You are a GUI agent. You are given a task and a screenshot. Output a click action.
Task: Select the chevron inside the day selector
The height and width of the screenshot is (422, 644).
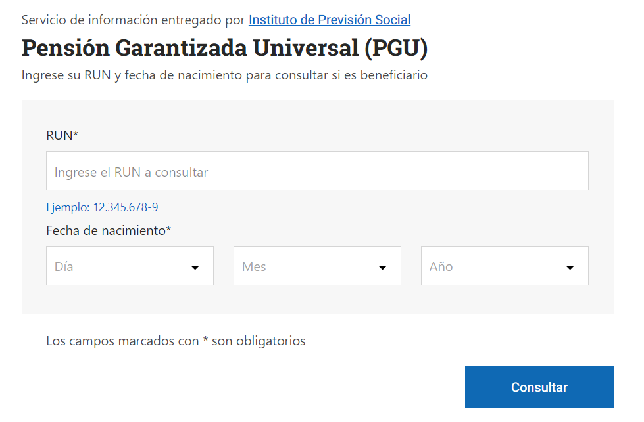[x=195, y=267]
